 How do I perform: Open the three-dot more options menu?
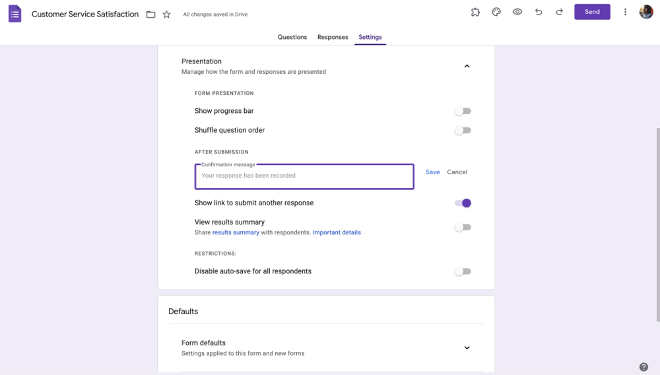(x=625, y=12)
